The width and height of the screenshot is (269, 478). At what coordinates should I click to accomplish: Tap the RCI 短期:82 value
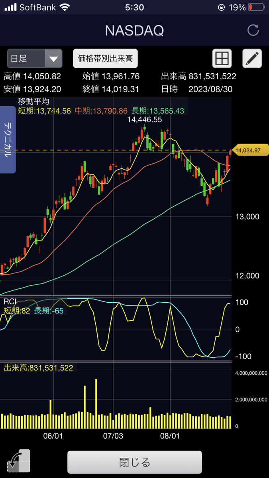[x=17, y=311]
